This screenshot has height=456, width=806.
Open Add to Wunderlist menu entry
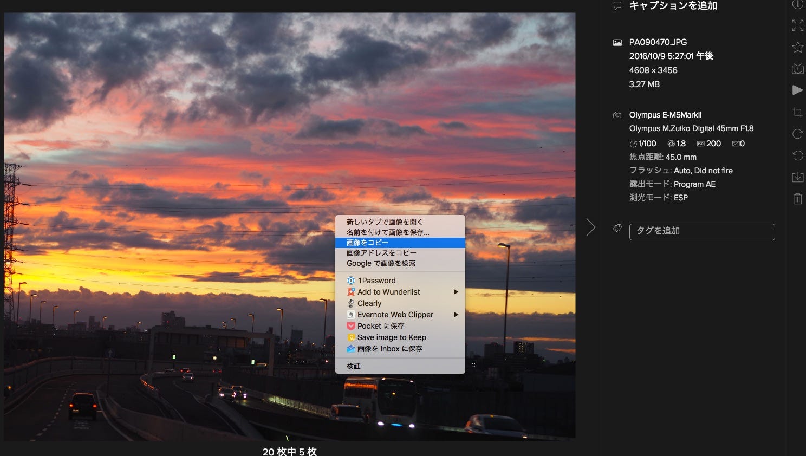tap(400, 292)
